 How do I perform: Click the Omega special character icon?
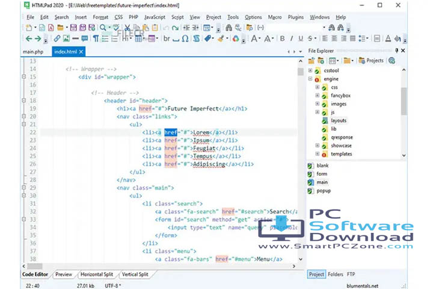click(x=185, y=39)
